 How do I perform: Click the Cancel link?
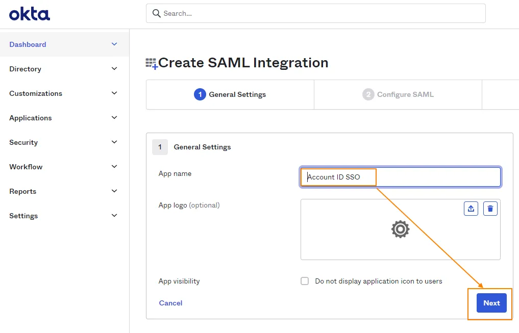point(170,303)
